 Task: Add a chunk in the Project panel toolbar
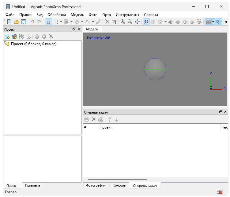click(7, 37)
